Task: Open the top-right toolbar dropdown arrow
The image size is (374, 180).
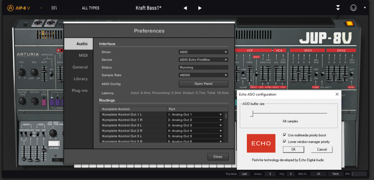Action: (x=365, y=8)
